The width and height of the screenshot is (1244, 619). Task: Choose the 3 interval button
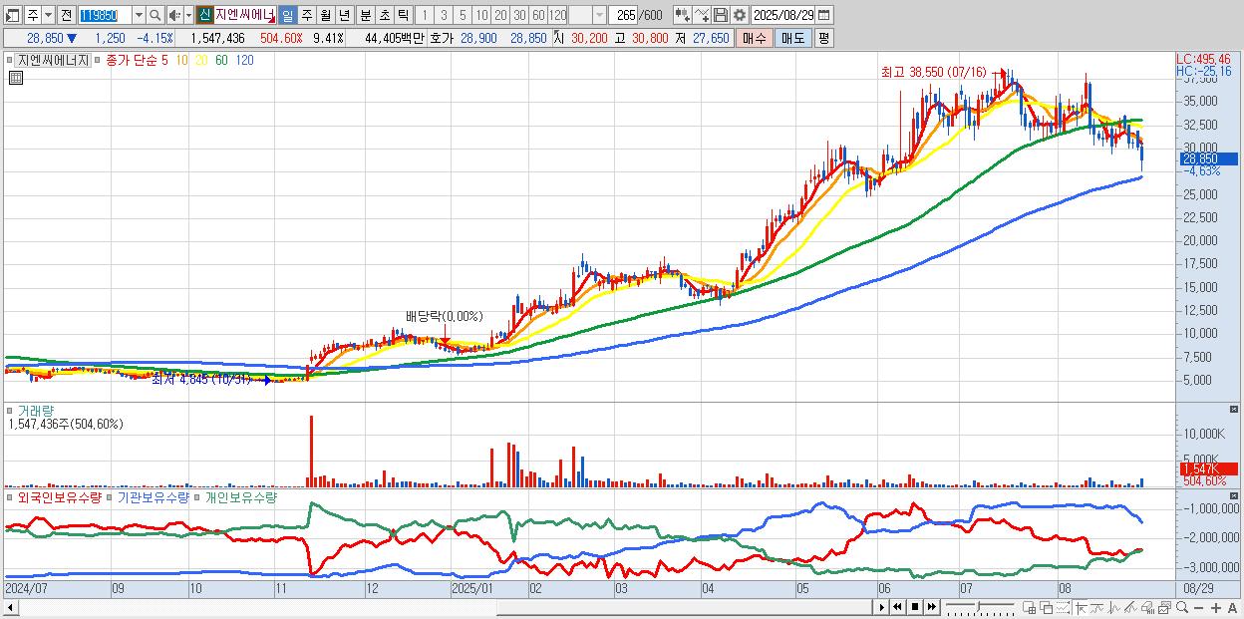tap(444, 15)
